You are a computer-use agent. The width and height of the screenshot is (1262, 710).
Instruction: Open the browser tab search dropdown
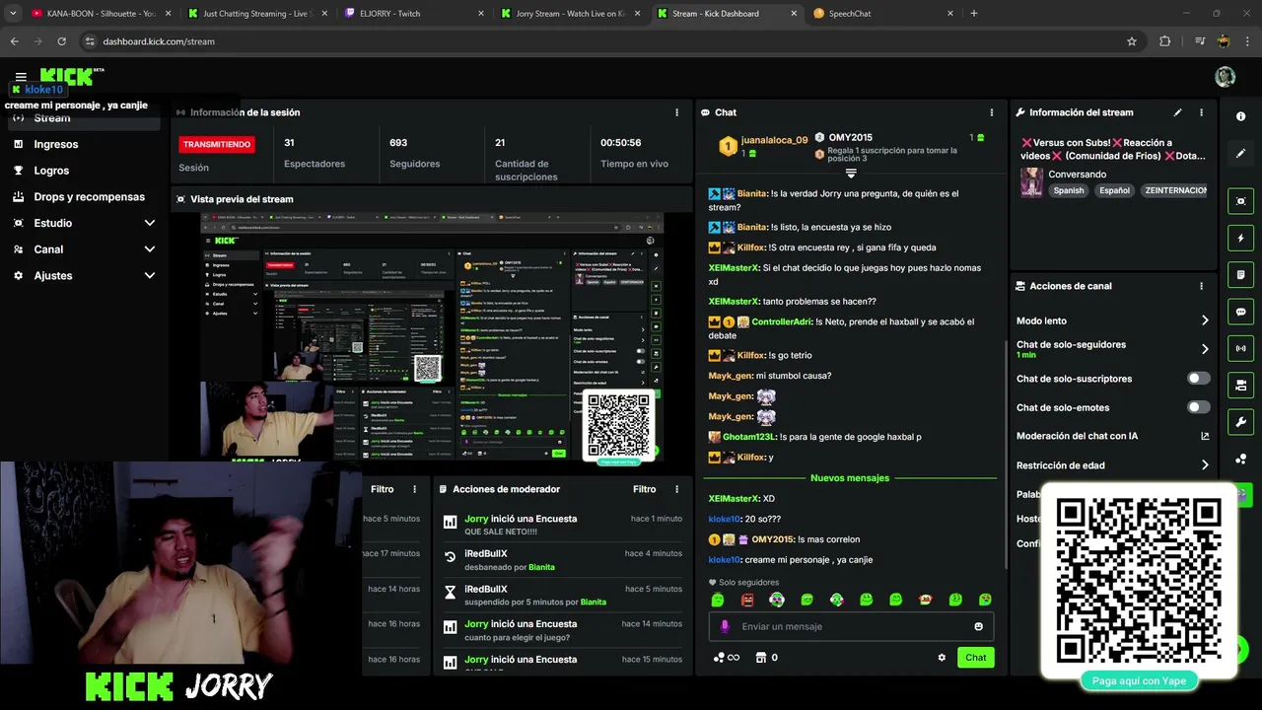(13, 14)
